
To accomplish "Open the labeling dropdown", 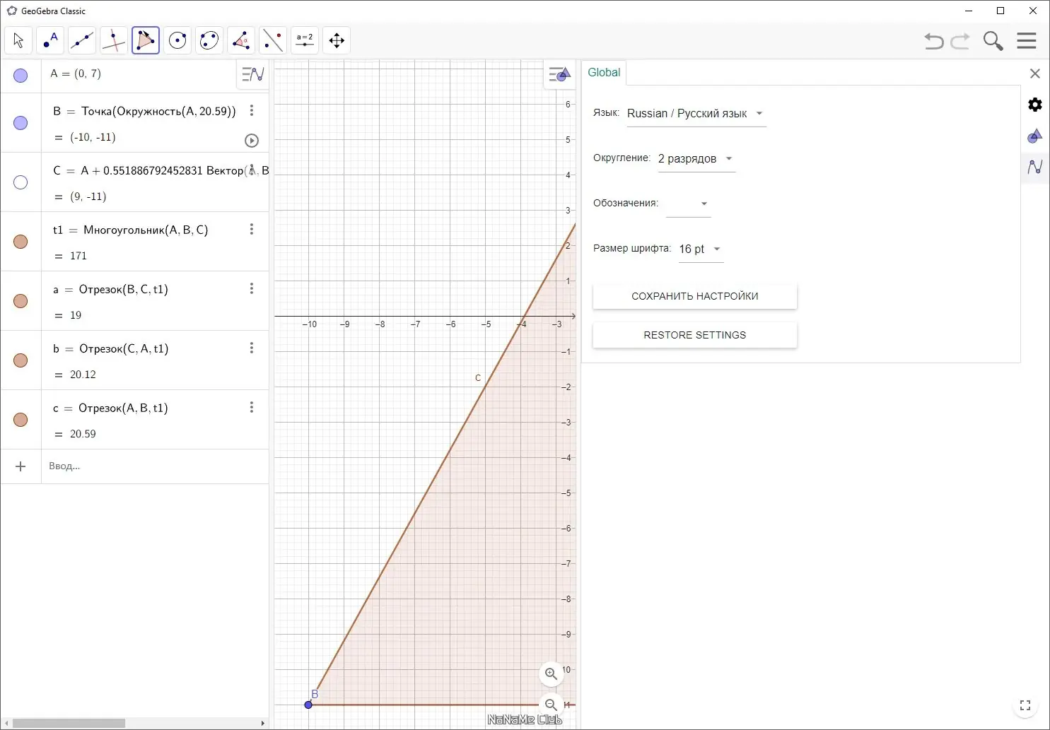I will click(689, 204).
